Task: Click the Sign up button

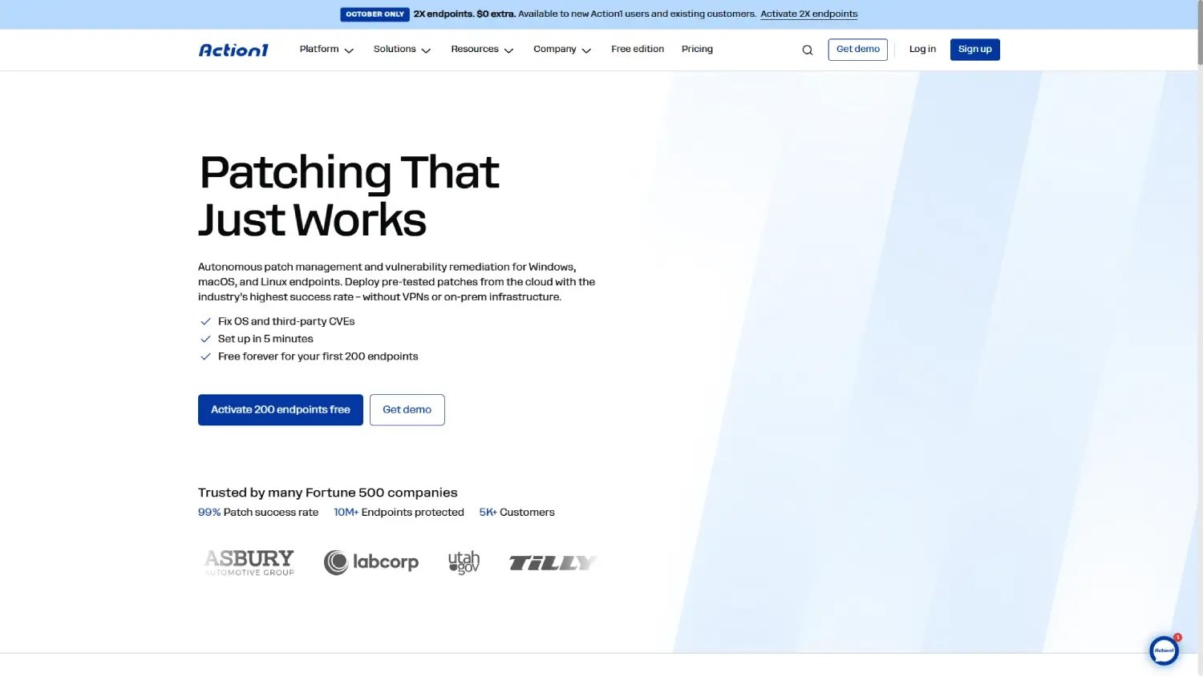Action: coord(975,50)
